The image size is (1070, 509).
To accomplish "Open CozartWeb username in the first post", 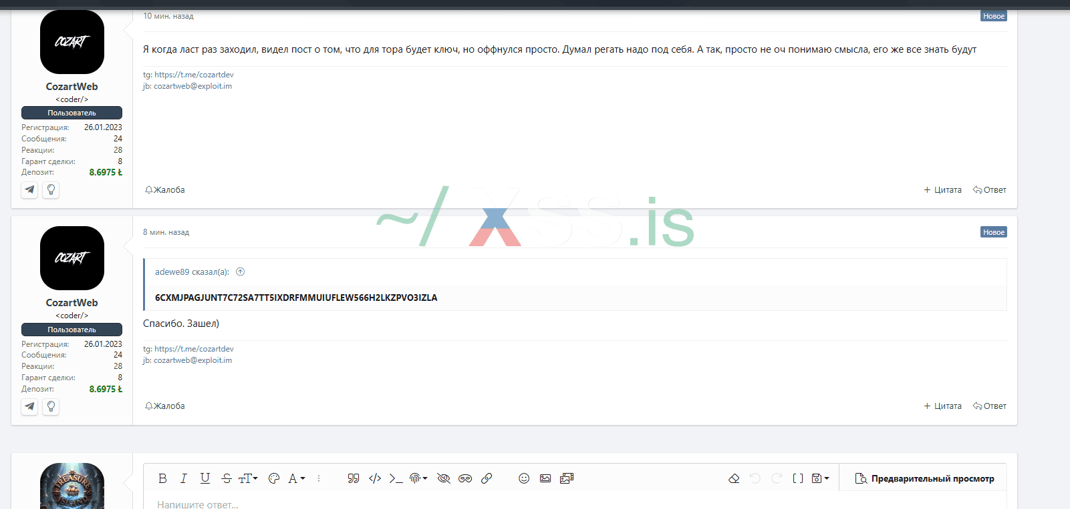I will [x=72, y=87].
